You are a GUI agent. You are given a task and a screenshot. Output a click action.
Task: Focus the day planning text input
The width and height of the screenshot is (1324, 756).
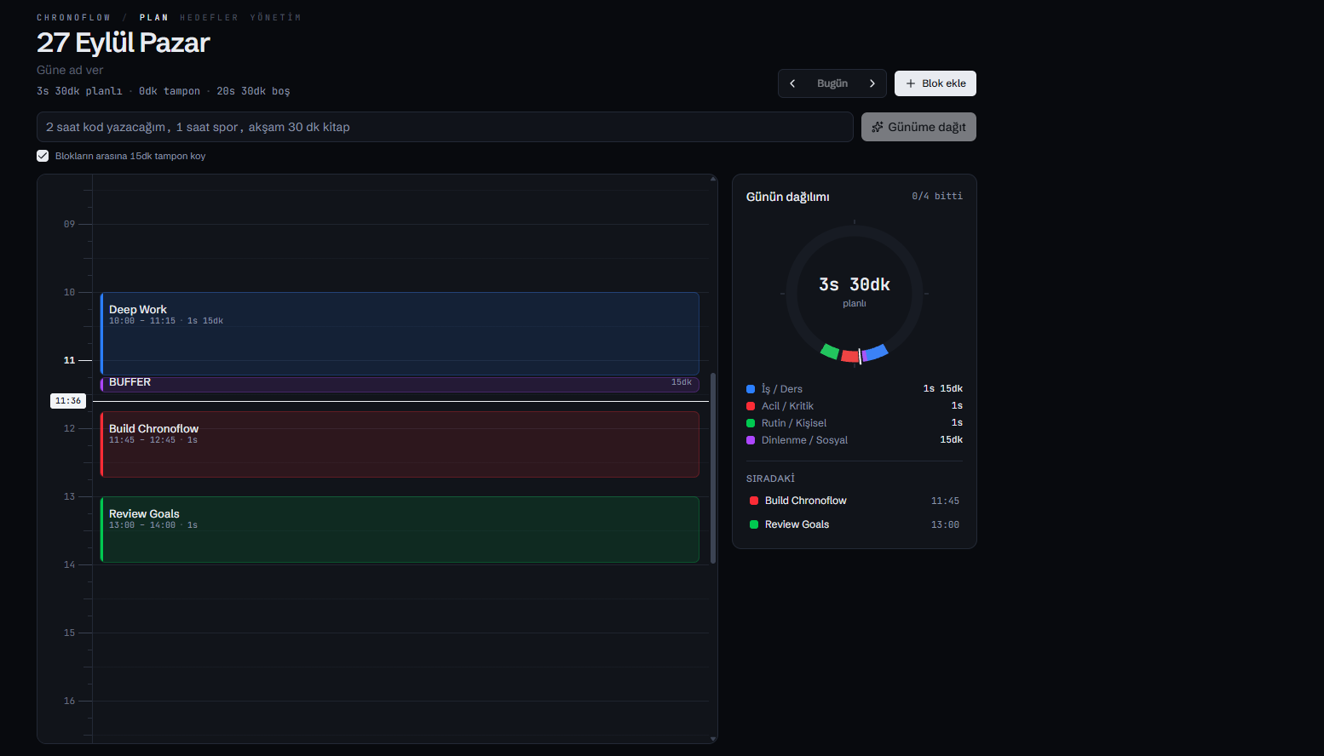click(x=445, y=127)
